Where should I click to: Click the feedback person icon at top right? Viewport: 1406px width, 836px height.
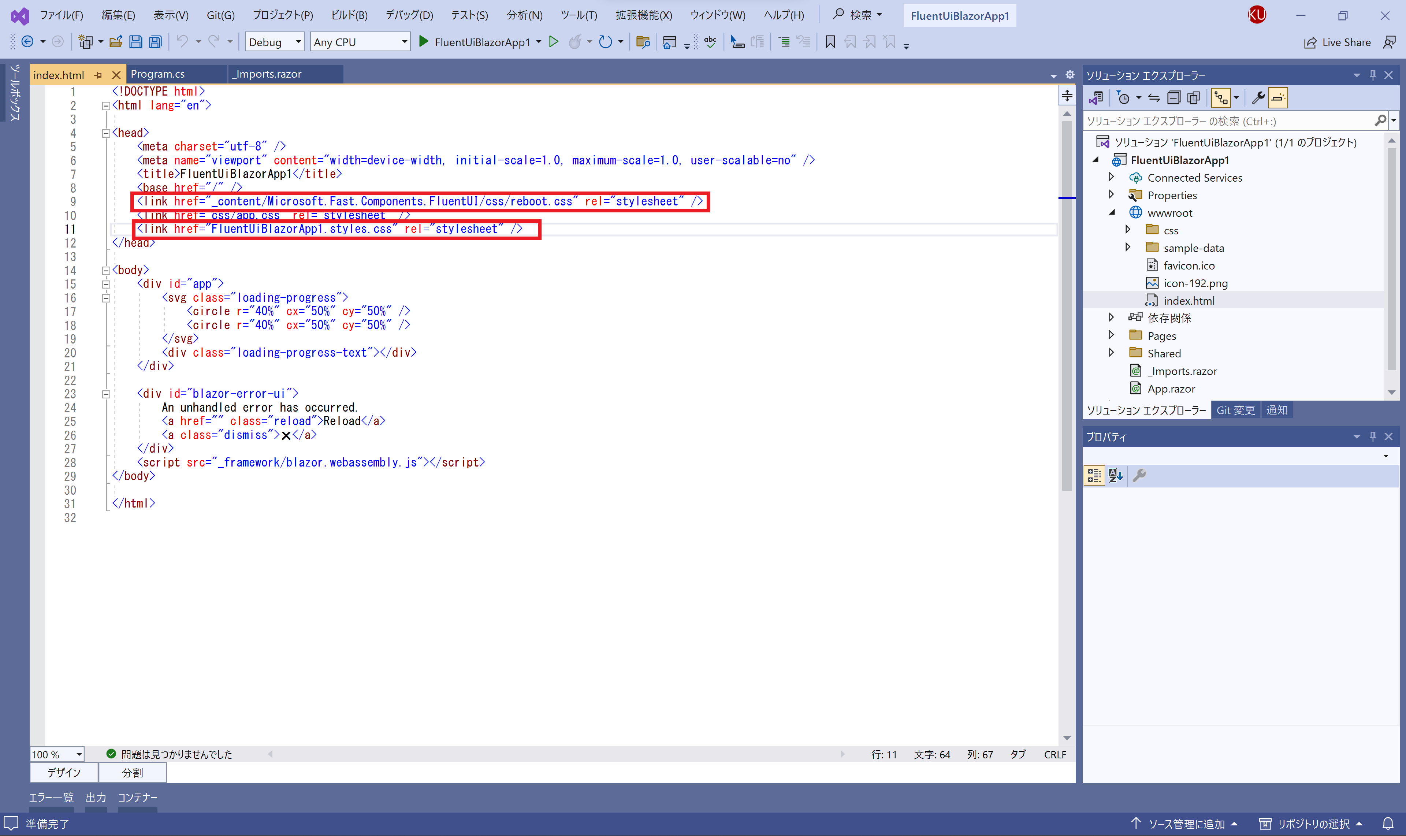click(1390, 42)
